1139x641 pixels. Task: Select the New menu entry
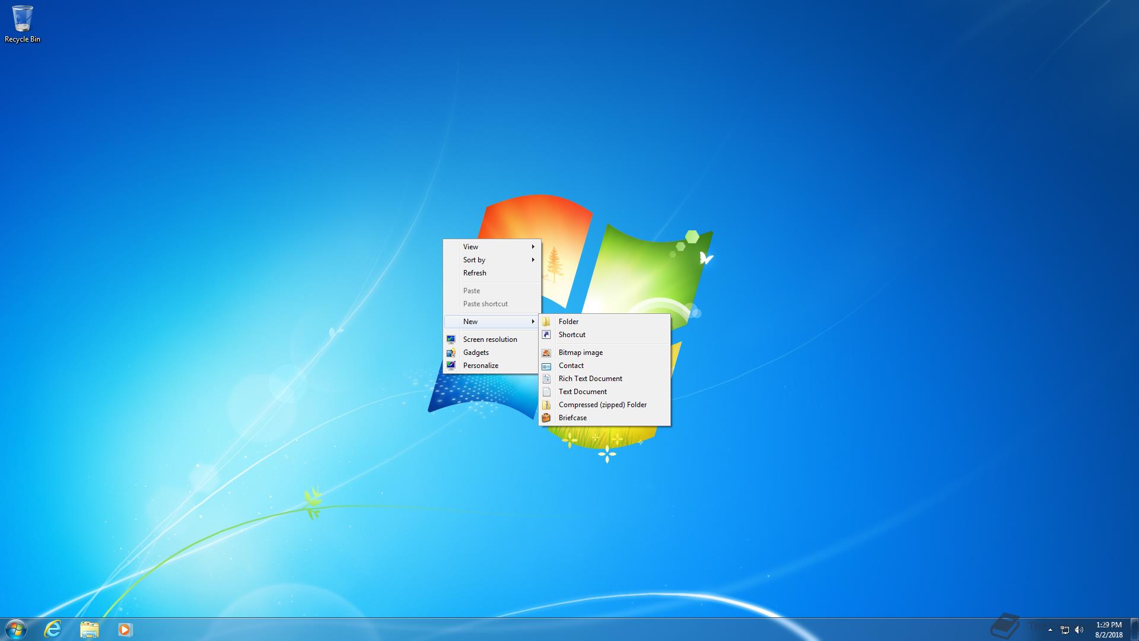pyautogui.click(x=492, y=322)
